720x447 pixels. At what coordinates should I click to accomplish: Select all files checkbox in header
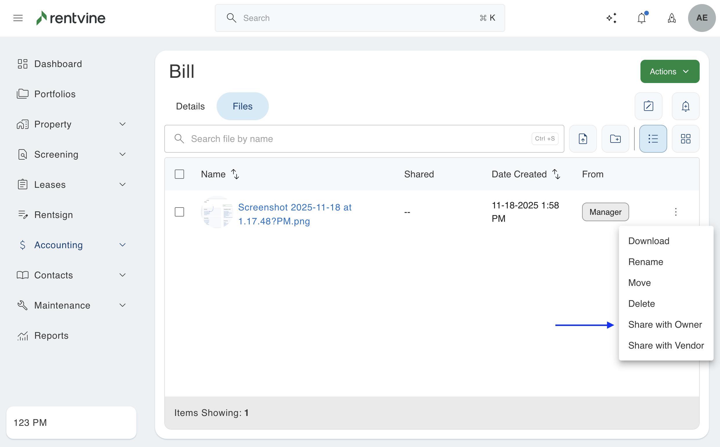[x=179, y=174]
